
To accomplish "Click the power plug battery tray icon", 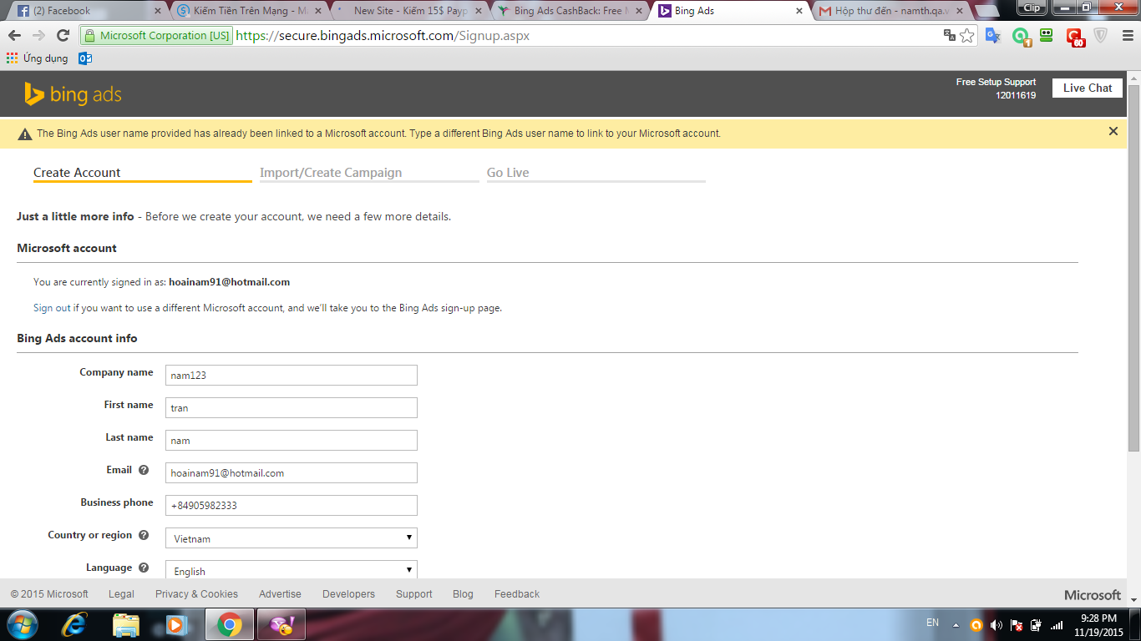I will (x=1037, y=625).
